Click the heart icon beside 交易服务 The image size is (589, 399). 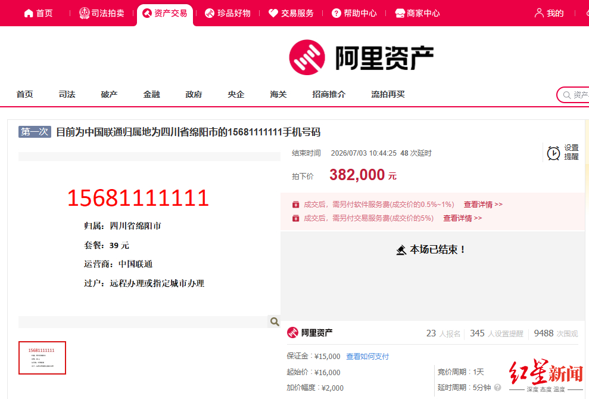coord(273,14)
